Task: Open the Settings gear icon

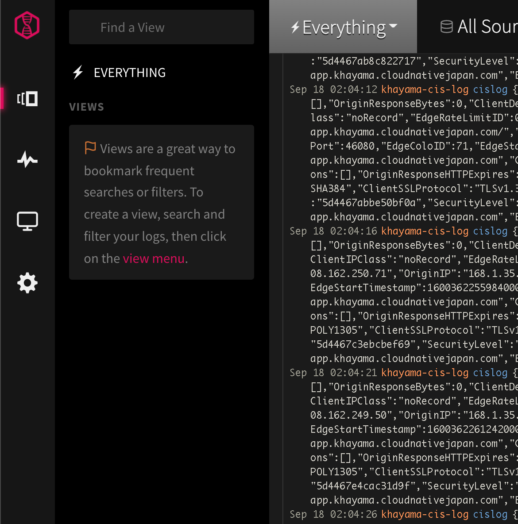Action: [27, 283]
